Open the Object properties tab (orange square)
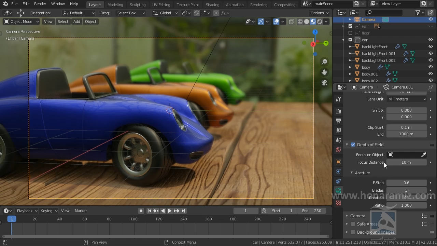The height and width of the screenshot is (246, 437). point(338,162)
